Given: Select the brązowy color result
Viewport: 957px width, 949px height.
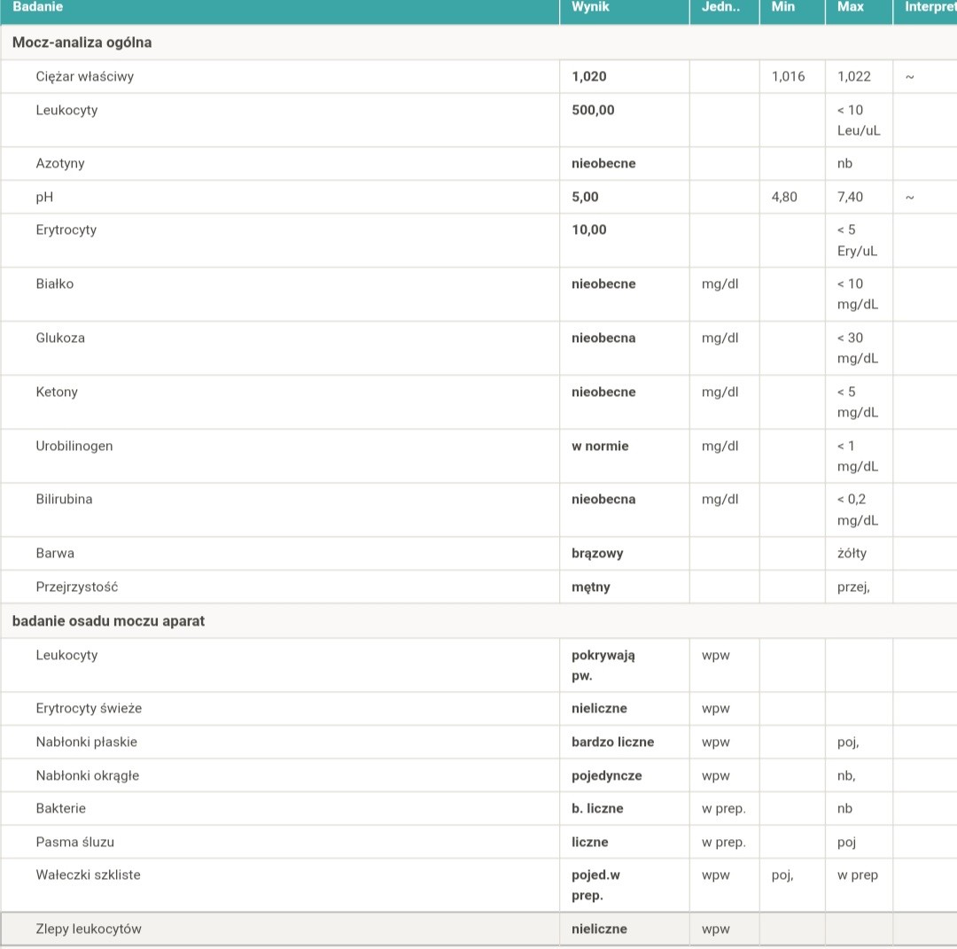Looking at the screenshot, I should click(597, 553).
